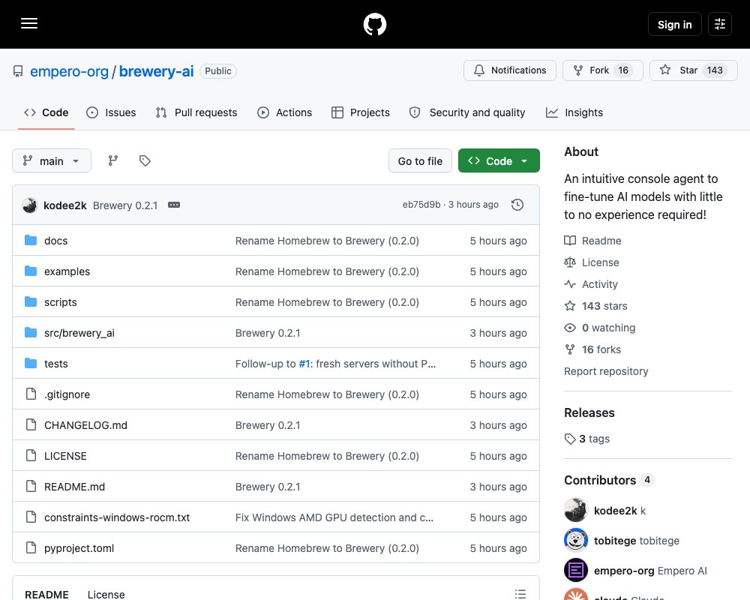Screen dimensions: 750x600
Task: Open the CHANGELOG.md file
Action: pyautogui.click(x=85, y=425)
